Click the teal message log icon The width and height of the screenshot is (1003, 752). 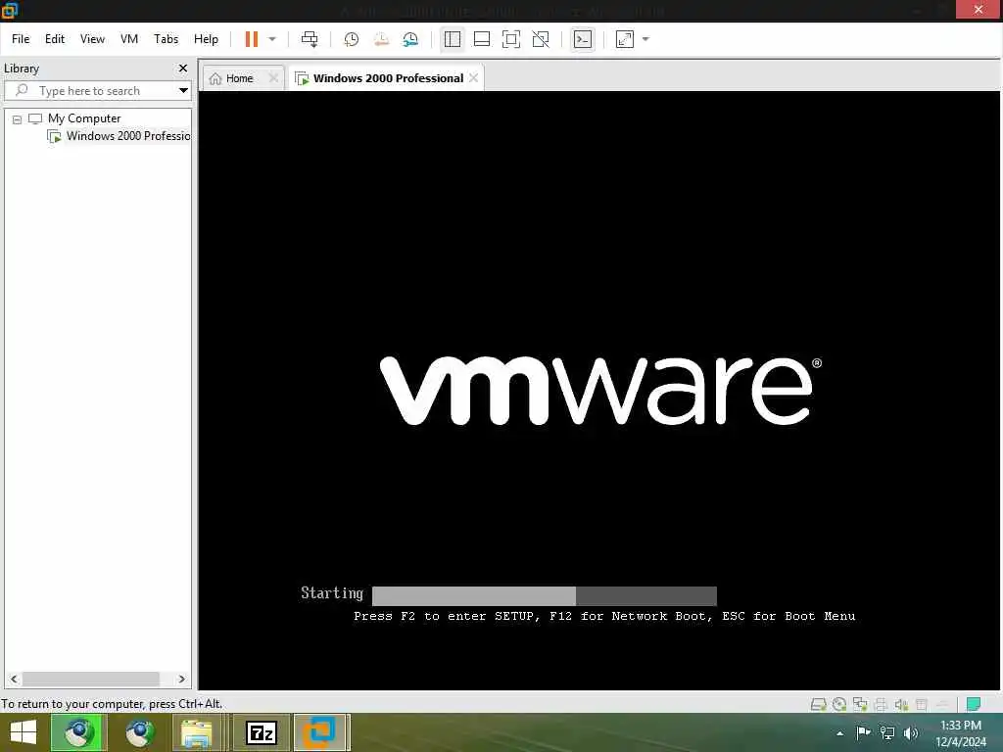[974, 705]
